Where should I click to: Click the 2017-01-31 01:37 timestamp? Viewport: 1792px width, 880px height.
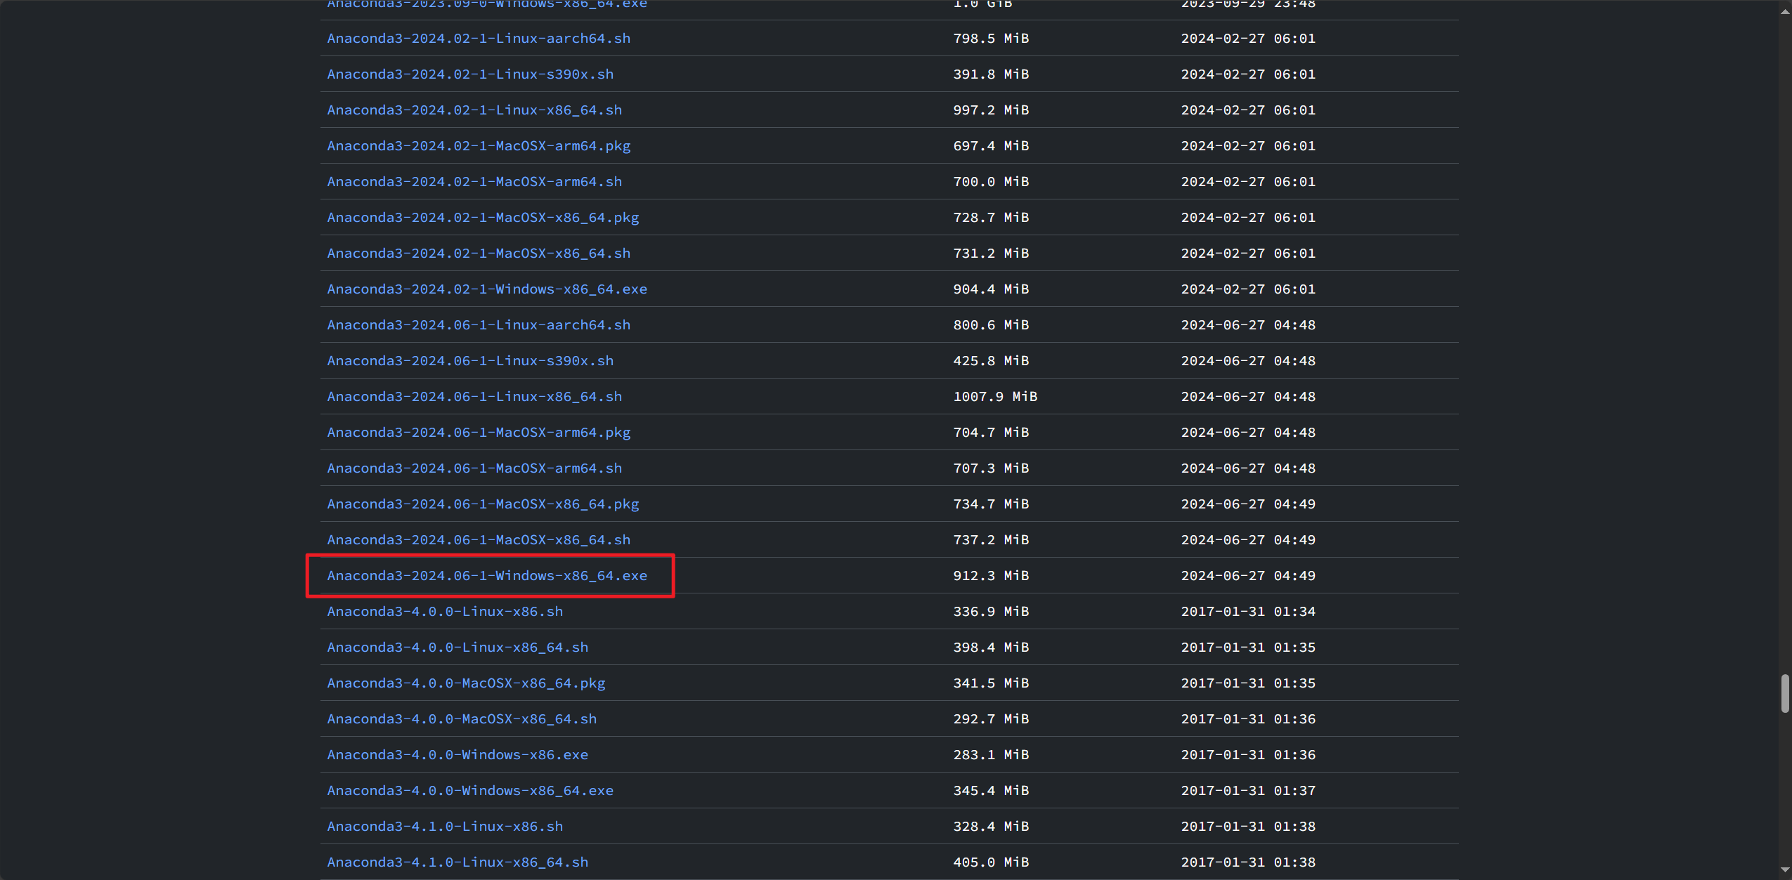[1248, 791]
